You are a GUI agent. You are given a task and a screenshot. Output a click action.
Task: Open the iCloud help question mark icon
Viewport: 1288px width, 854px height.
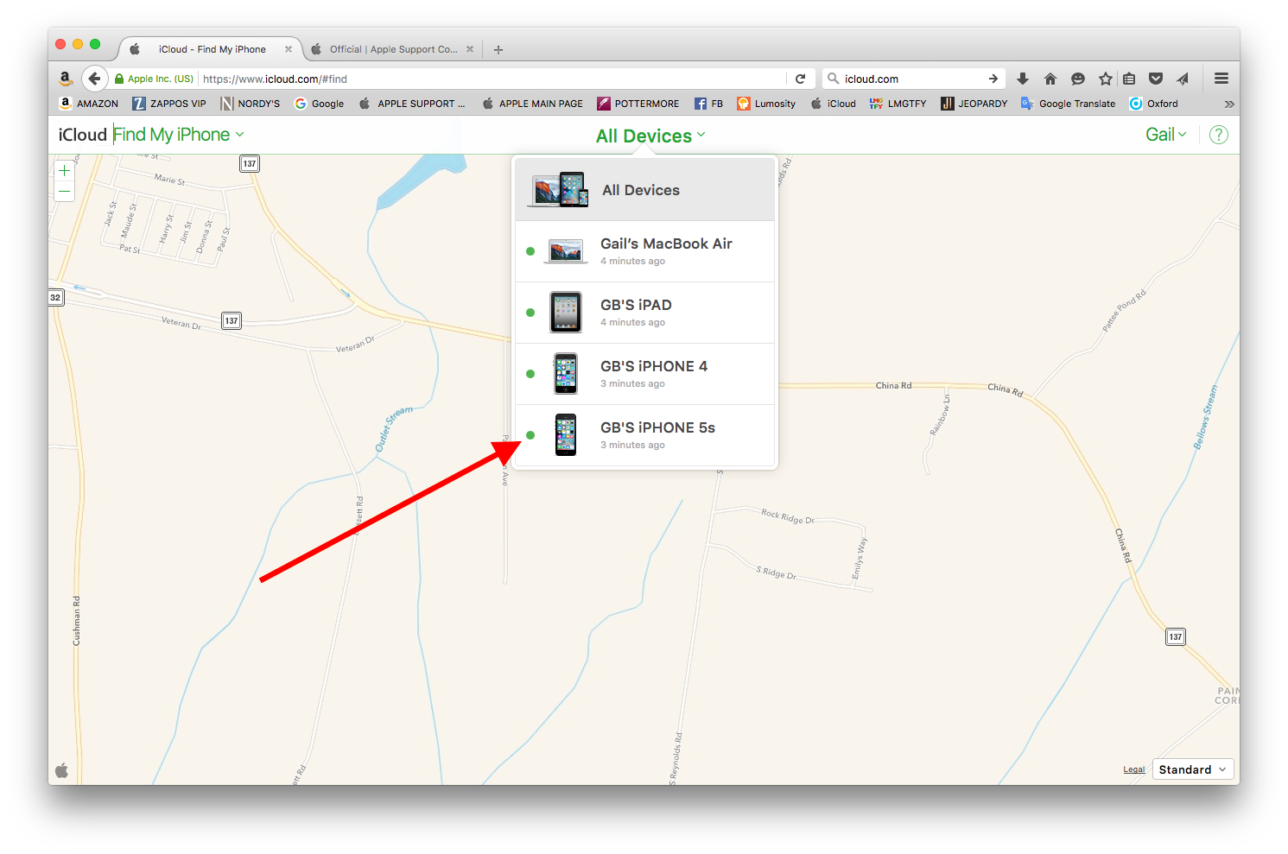pos(1218,135)
